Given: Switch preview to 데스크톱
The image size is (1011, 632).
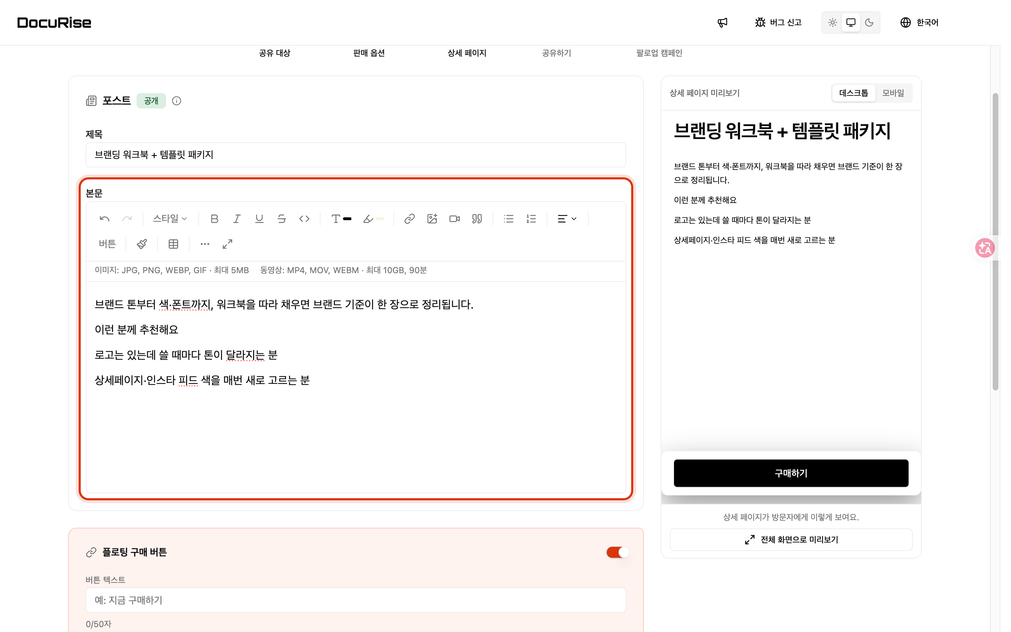Looking at the screenshot, I should (853, 93).
